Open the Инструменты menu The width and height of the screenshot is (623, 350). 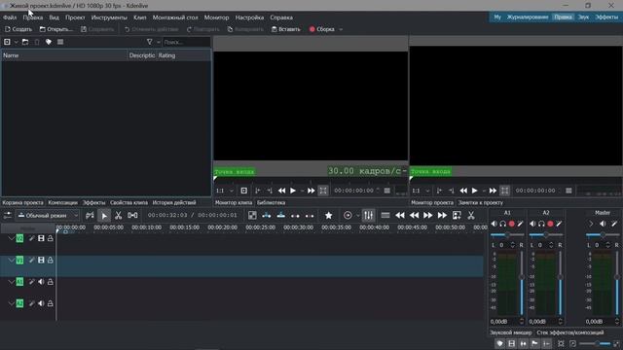pos(109,17)
